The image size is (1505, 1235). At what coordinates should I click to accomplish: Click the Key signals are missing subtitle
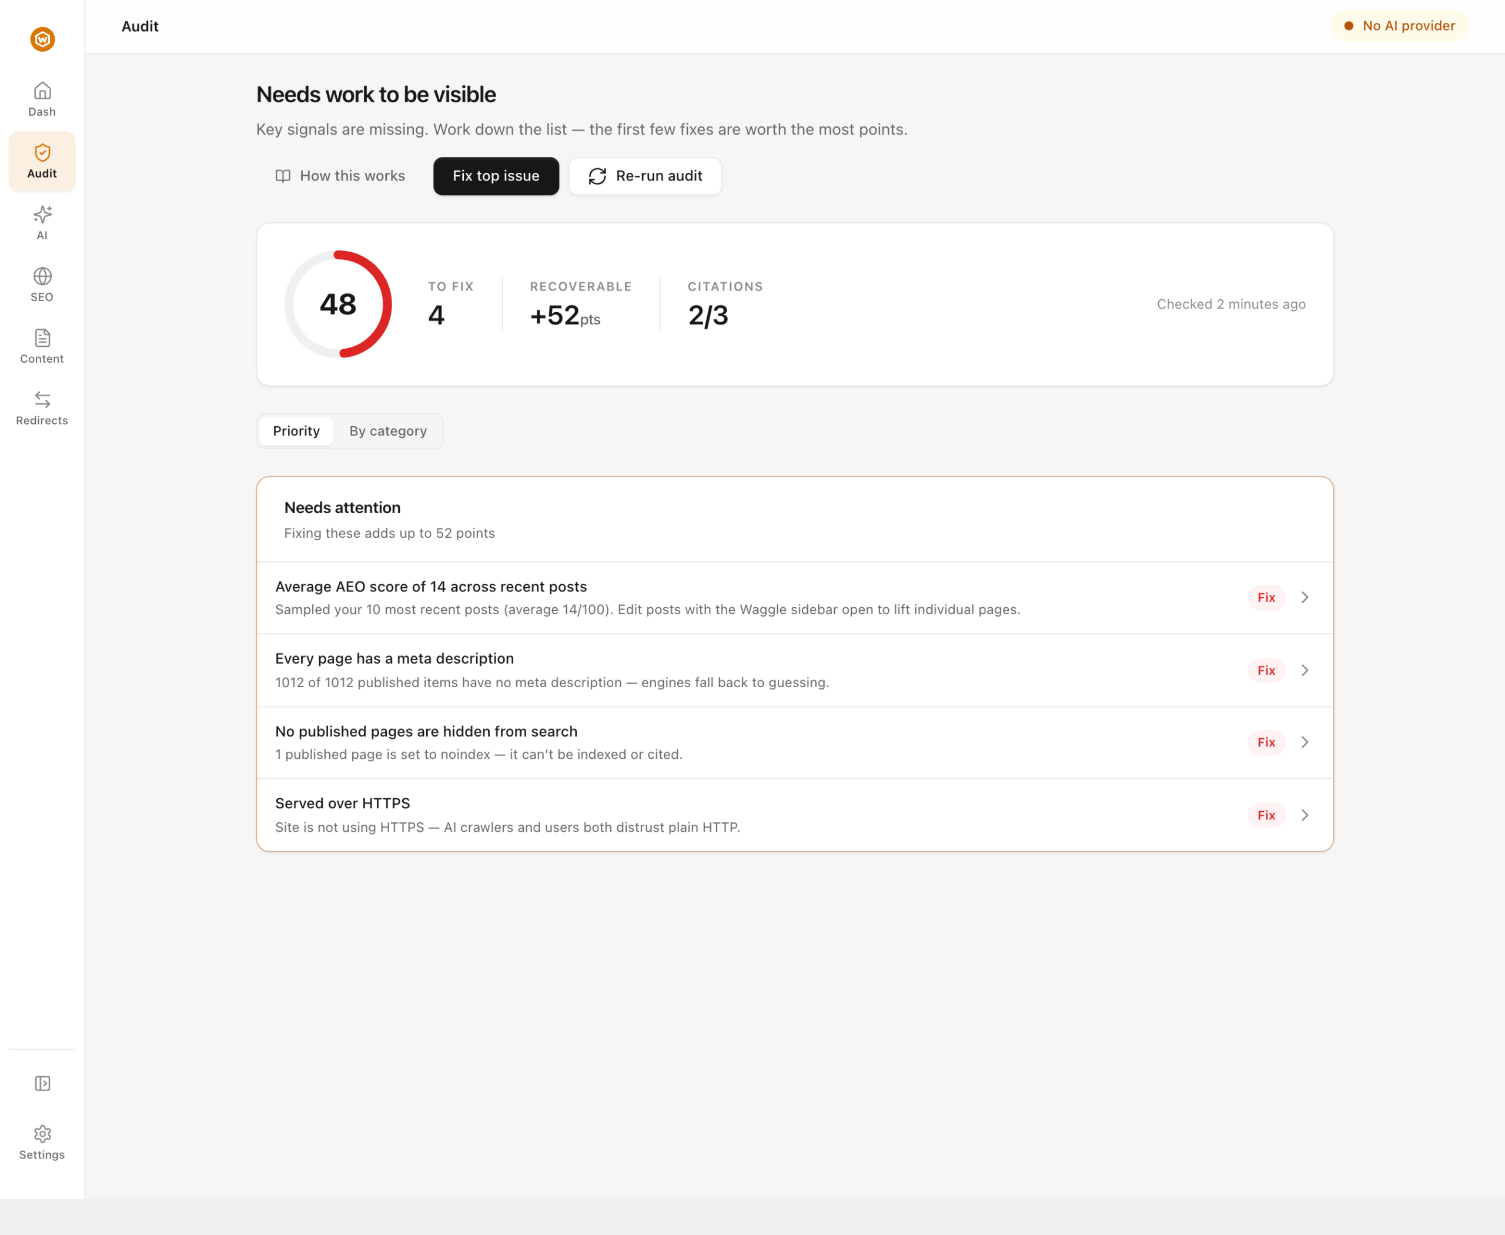pyautogui.click(x=581, y=129)
